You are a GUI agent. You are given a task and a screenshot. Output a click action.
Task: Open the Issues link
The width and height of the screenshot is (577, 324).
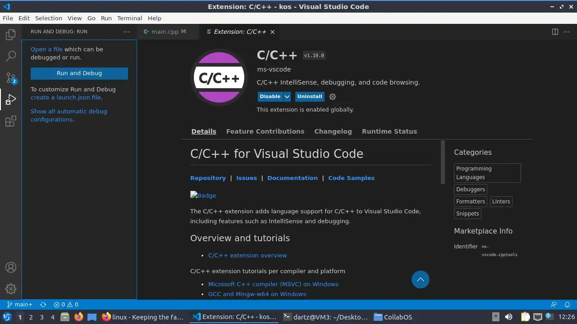(247, 178)
